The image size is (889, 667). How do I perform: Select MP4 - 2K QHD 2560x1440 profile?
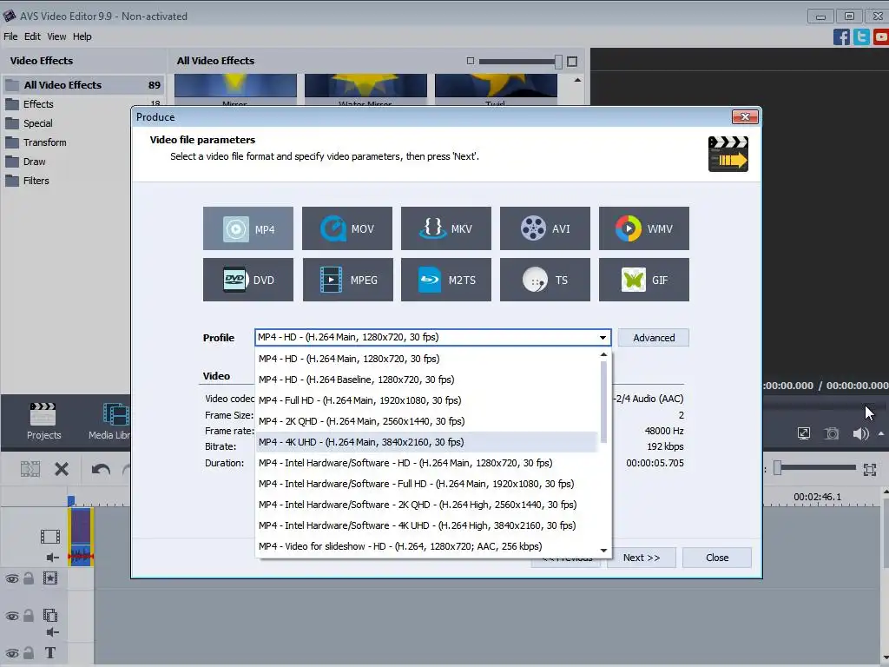(x=426, y=421)
